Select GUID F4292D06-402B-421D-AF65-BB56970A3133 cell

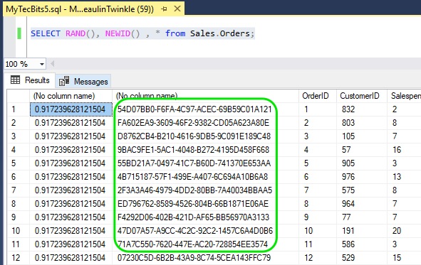[x=205, y=217]
